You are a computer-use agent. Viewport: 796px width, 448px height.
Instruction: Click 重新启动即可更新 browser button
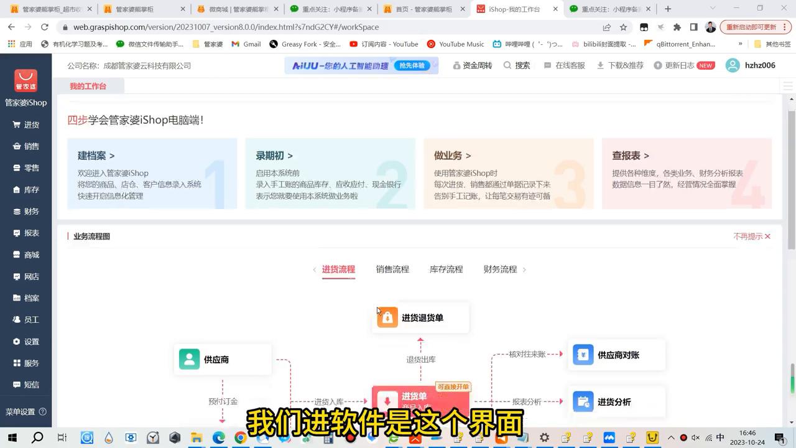(x=756, y=27)
